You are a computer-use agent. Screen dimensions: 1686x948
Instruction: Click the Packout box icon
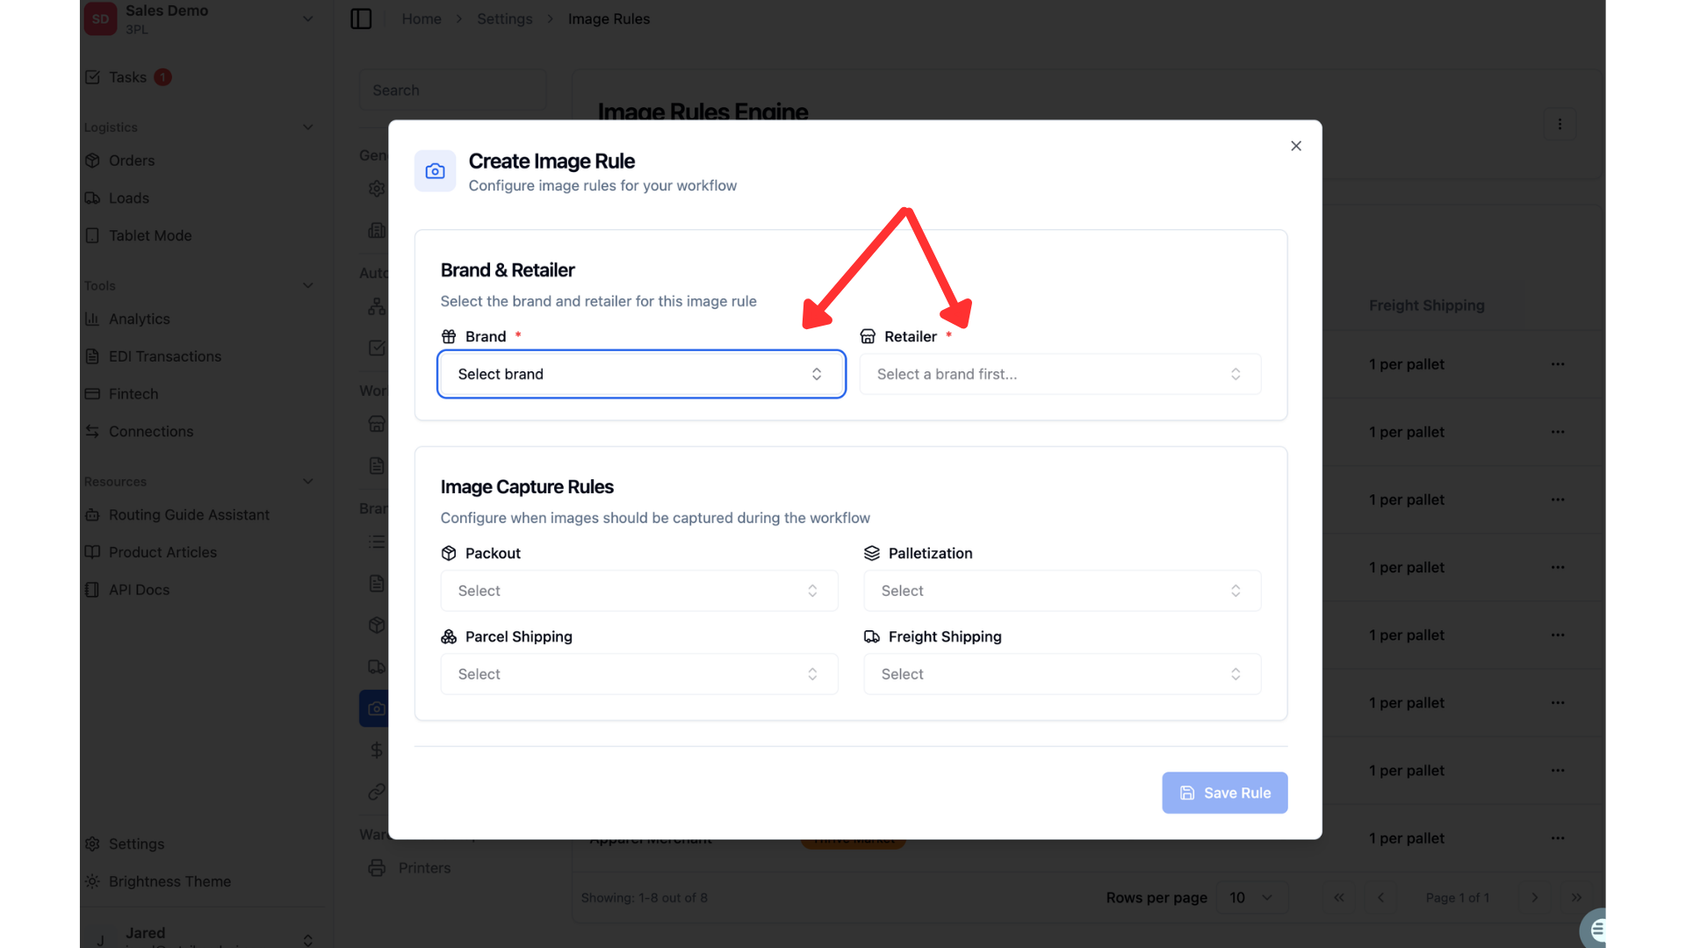[449, 553]
